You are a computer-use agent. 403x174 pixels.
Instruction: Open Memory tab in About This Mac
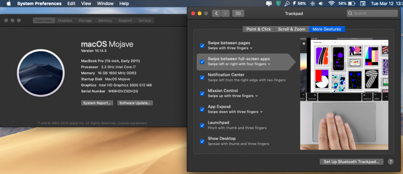105,20
